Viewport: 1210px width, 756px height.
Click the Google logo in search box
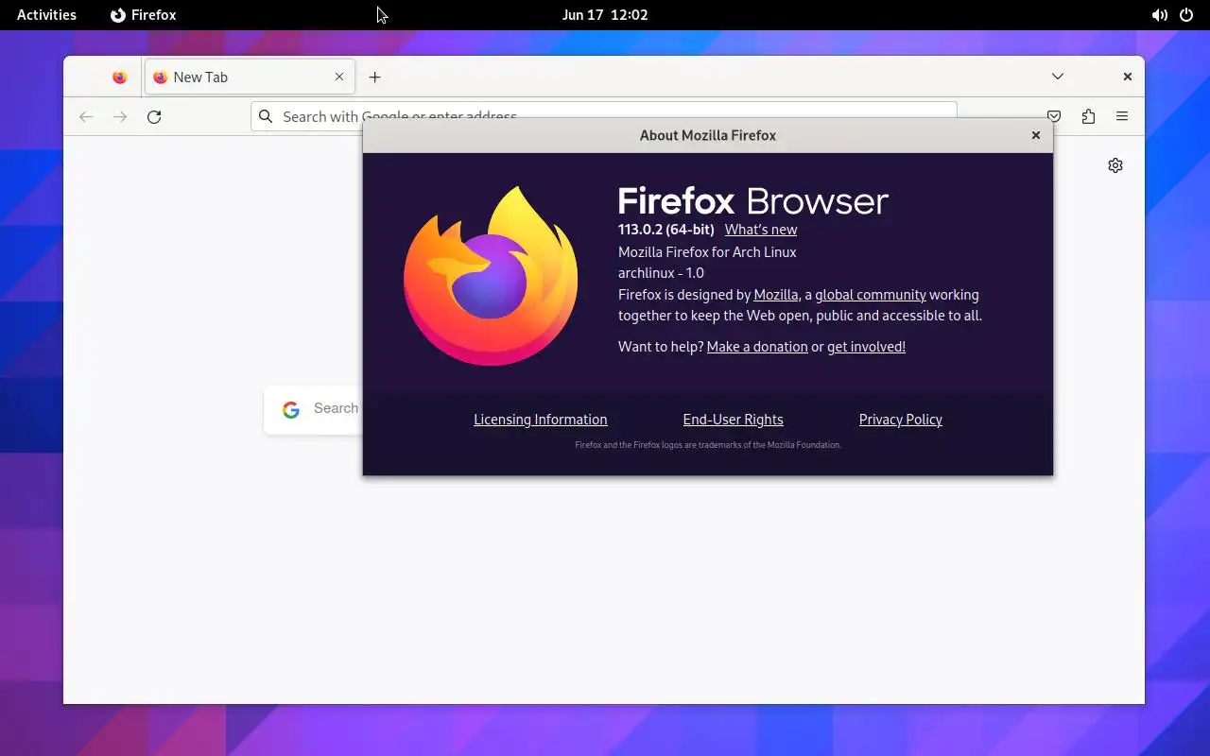click(291, 409)
